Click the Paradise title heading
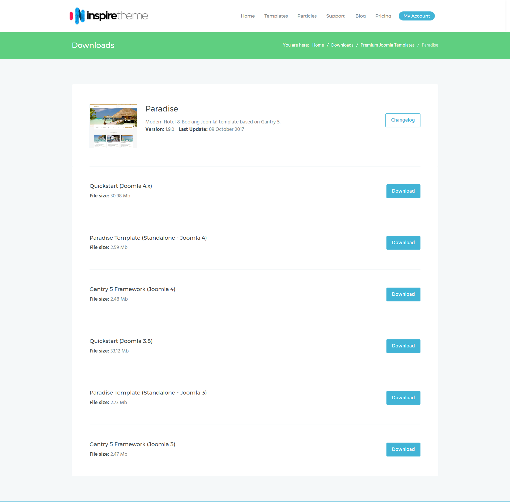 tap(161, 109)
